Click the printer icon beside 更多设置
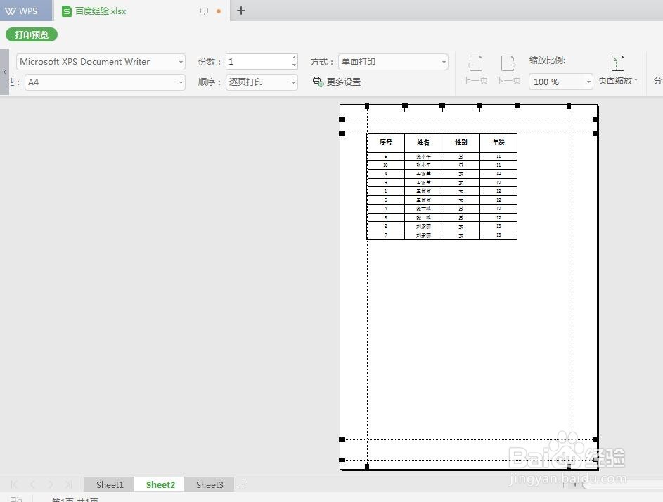The width and height of the screenshot is (663, 502). pyautogui.click(x=317, y=82)
